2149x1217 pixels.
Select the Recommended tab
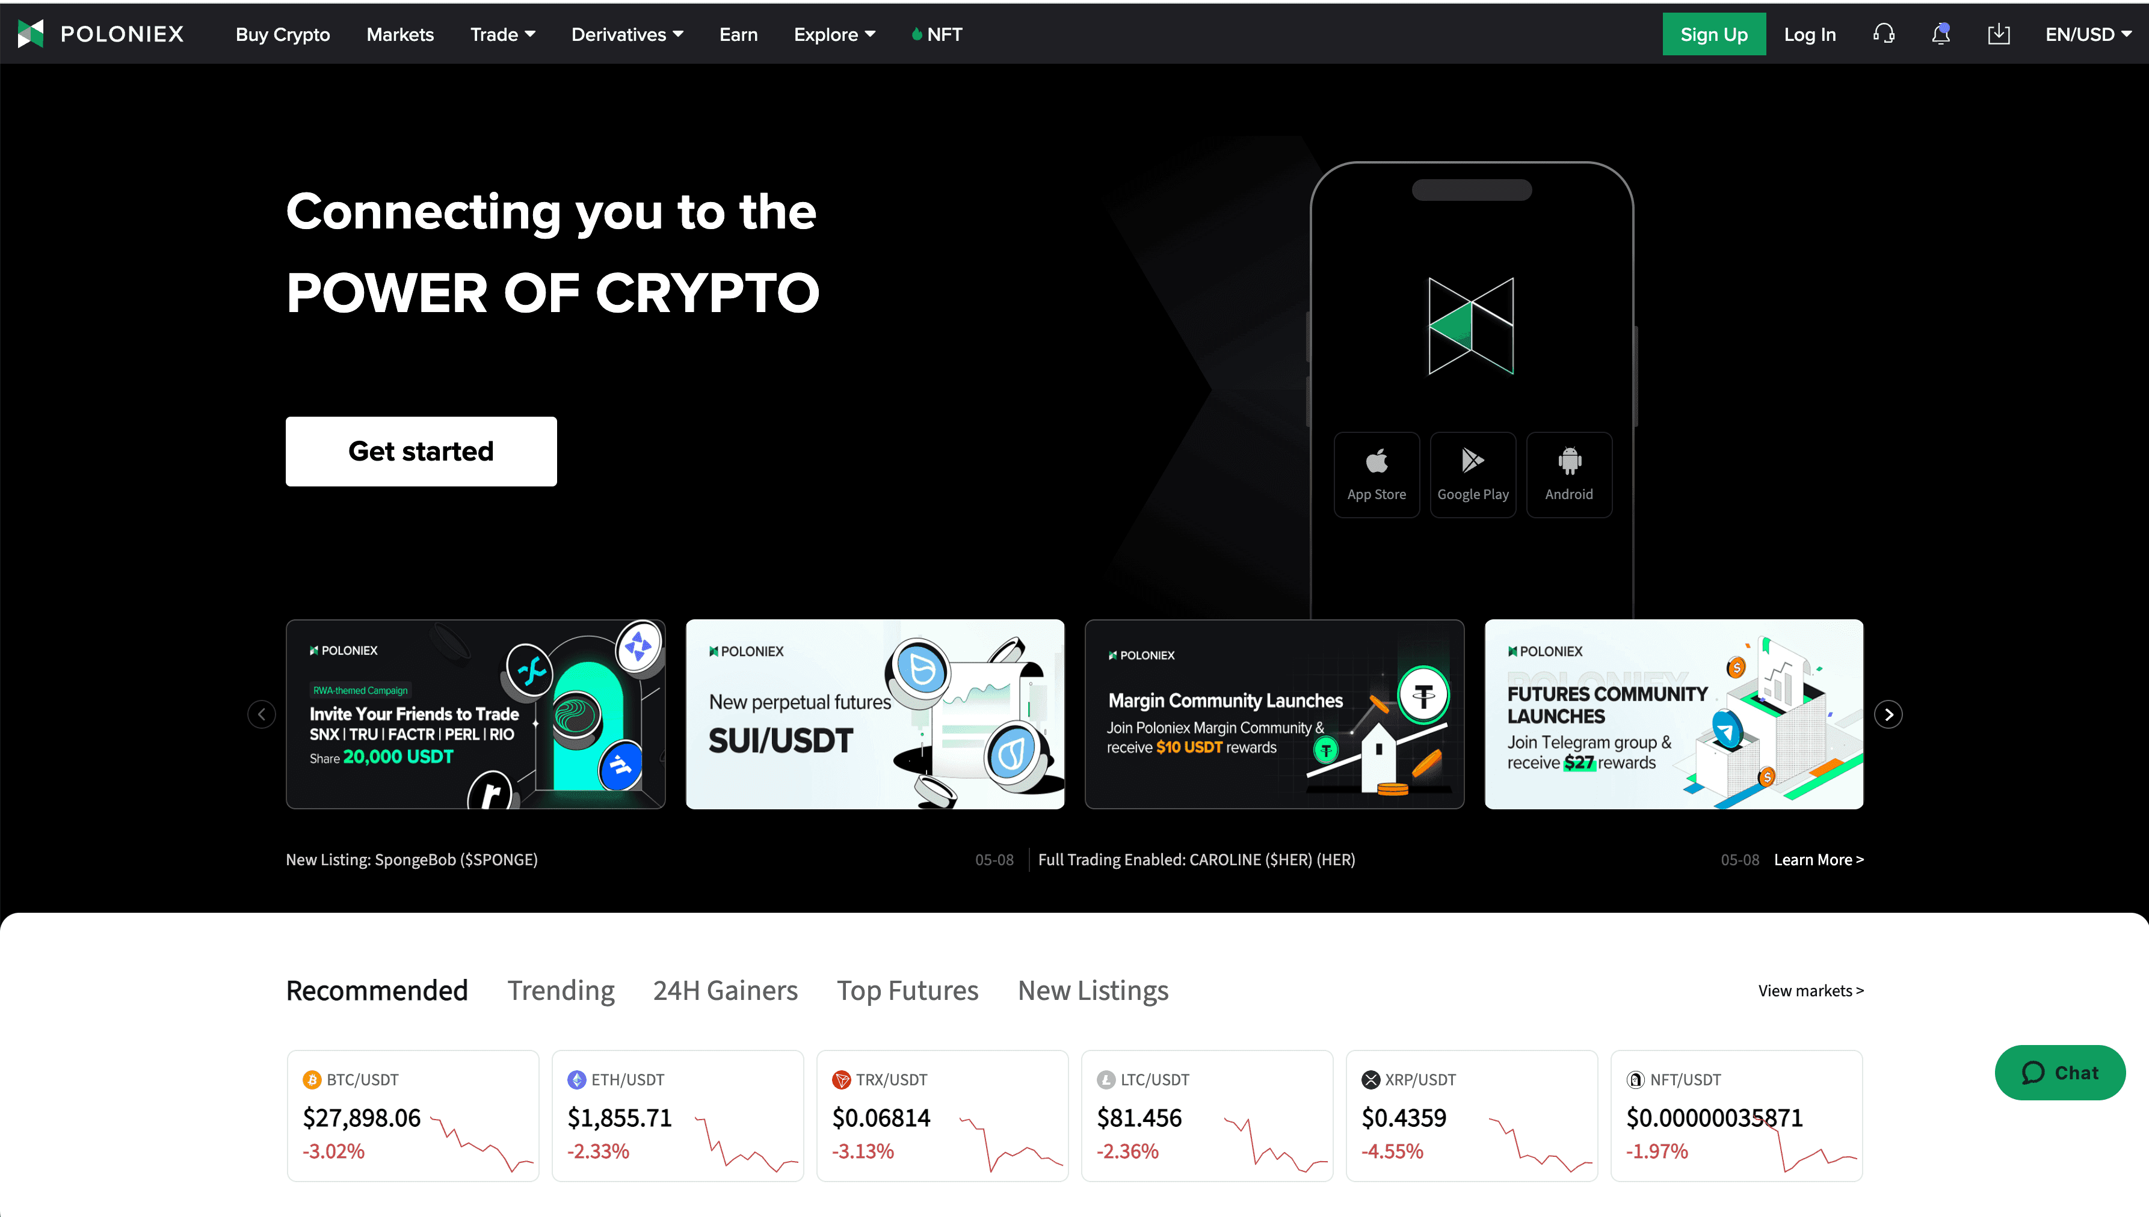[x=376, y=990]
